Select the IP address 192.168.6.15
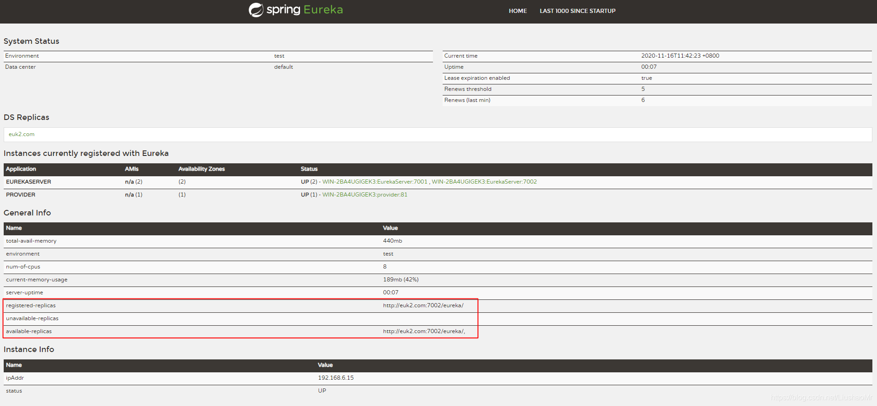The image size is (877, 406). tap(336, 378)
